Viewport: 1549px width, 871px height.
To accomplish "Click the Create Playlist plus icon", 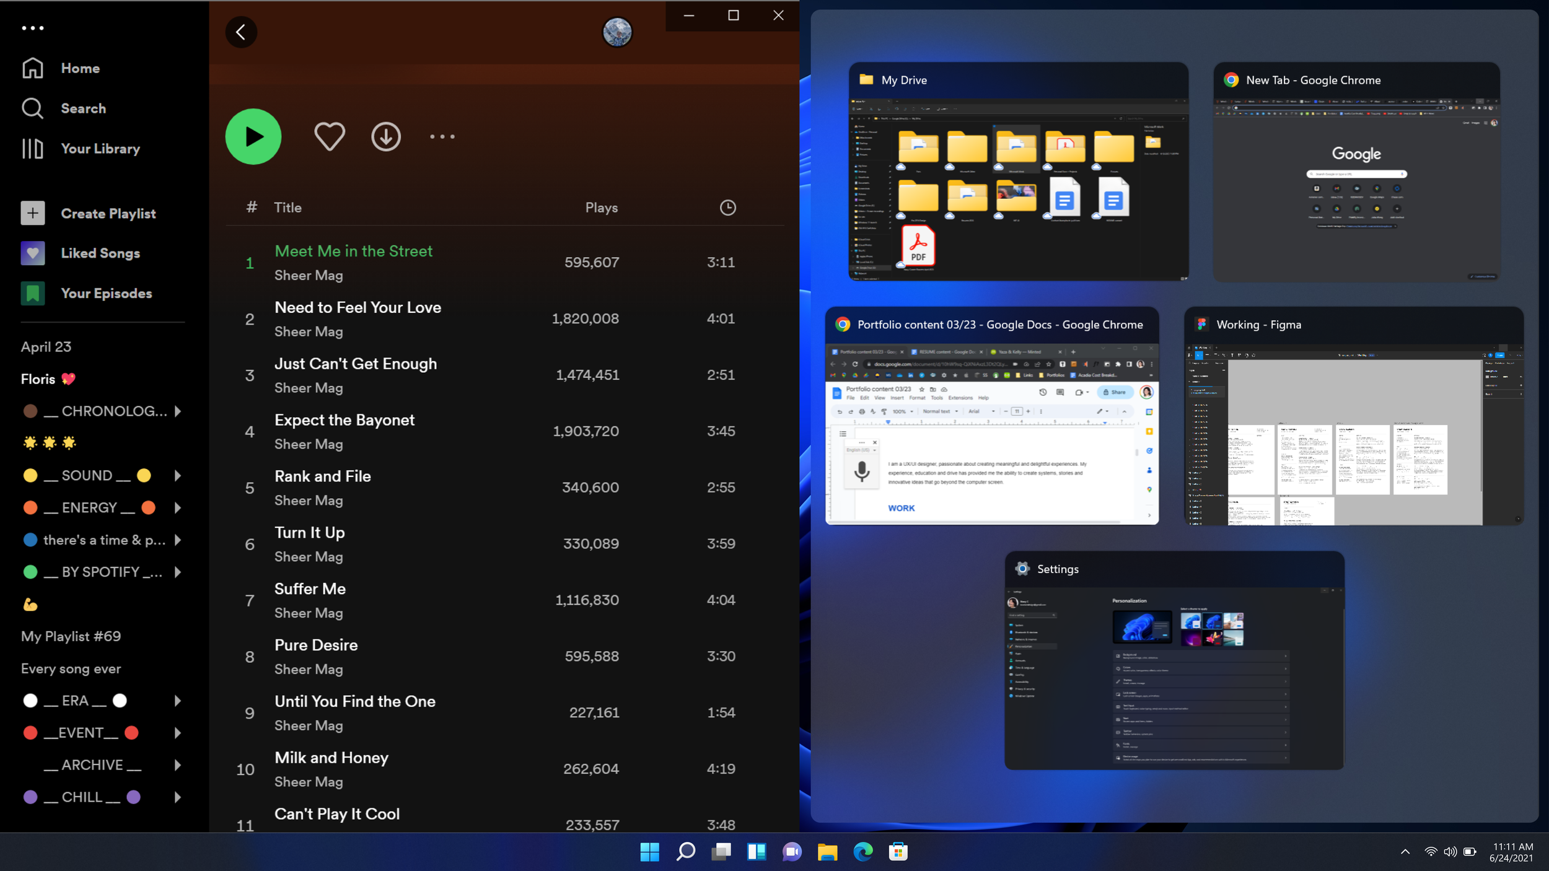I will [33, 213].
